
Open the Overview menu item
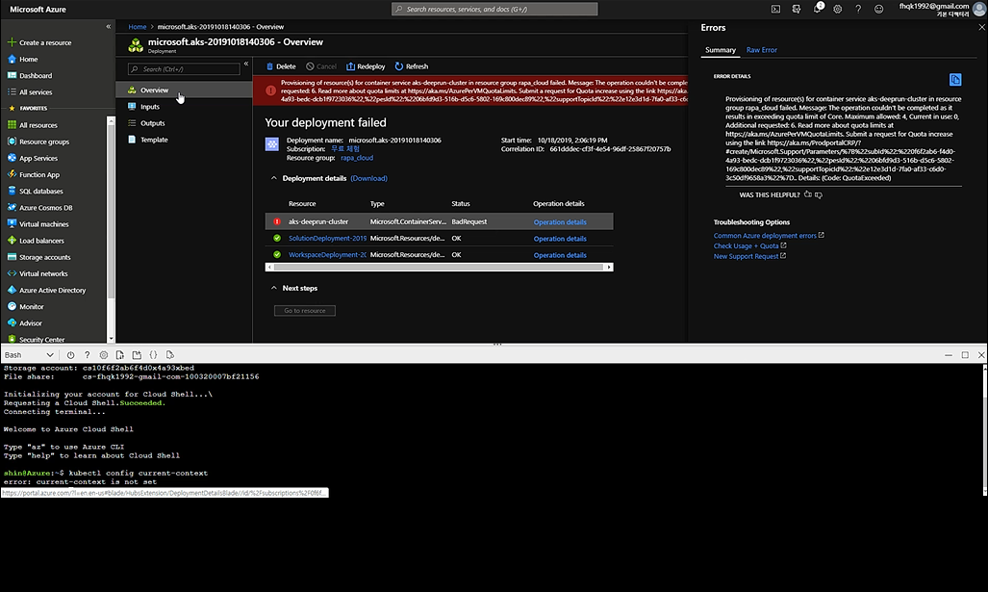(x=184, y=90)
